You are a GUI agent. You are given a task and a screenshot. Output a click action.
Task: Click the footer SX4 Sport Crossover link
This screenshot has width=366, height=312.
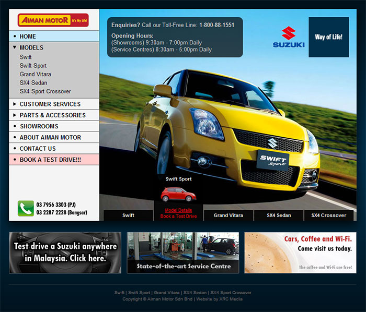point(231,293)
